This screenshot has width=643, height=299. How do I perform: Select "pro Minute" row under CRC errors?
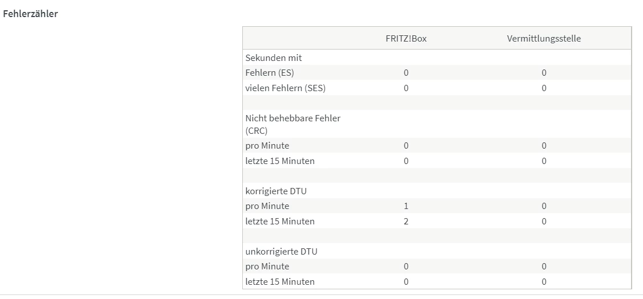click(267, 146)
